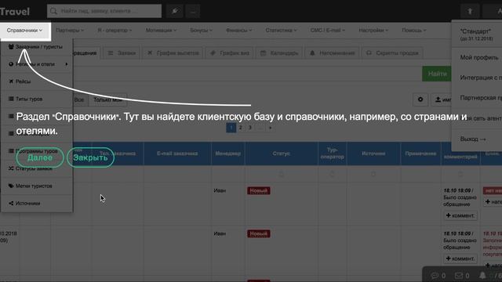Click the notification bell icon in the bottom bar
The height and width of the screenshot is (282, 502).
click(482, 275)
